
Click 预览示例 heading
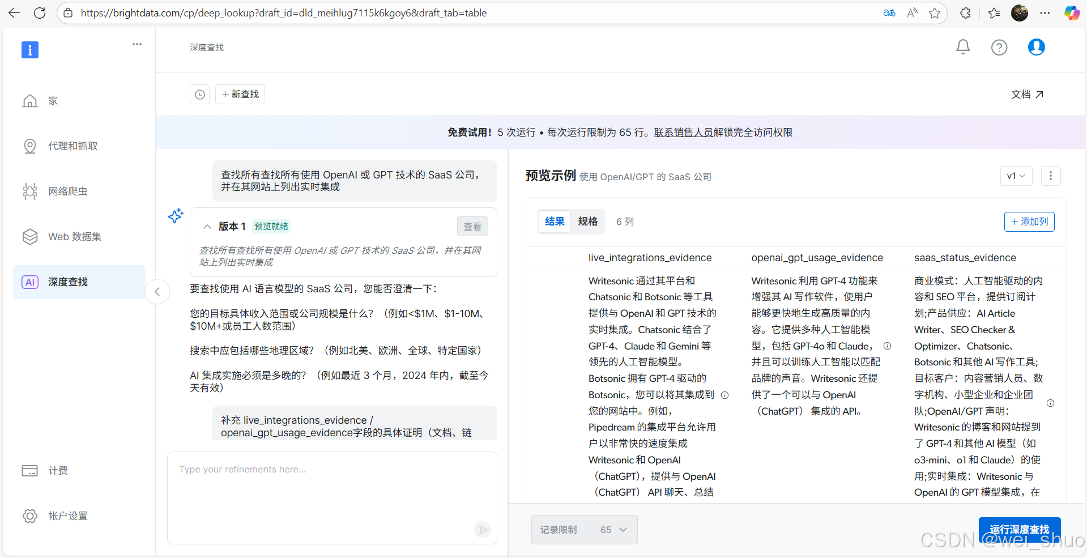[x=551, y=176]
